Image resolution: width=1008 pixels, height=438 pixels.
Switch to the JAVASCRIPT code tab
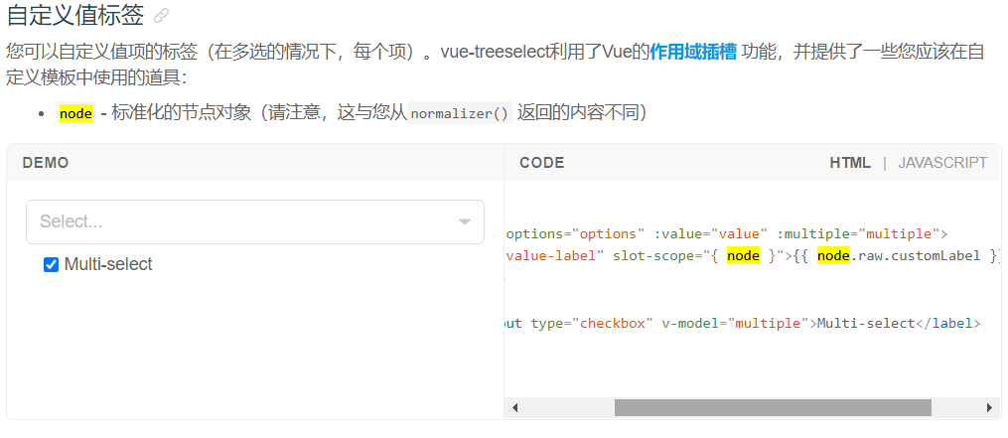(x=942, y=163)
